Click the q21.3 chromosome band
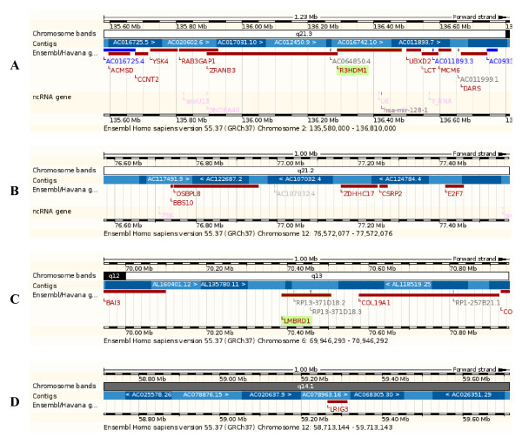522x444 pixels. pyautogui.click(x=304, y=34)
